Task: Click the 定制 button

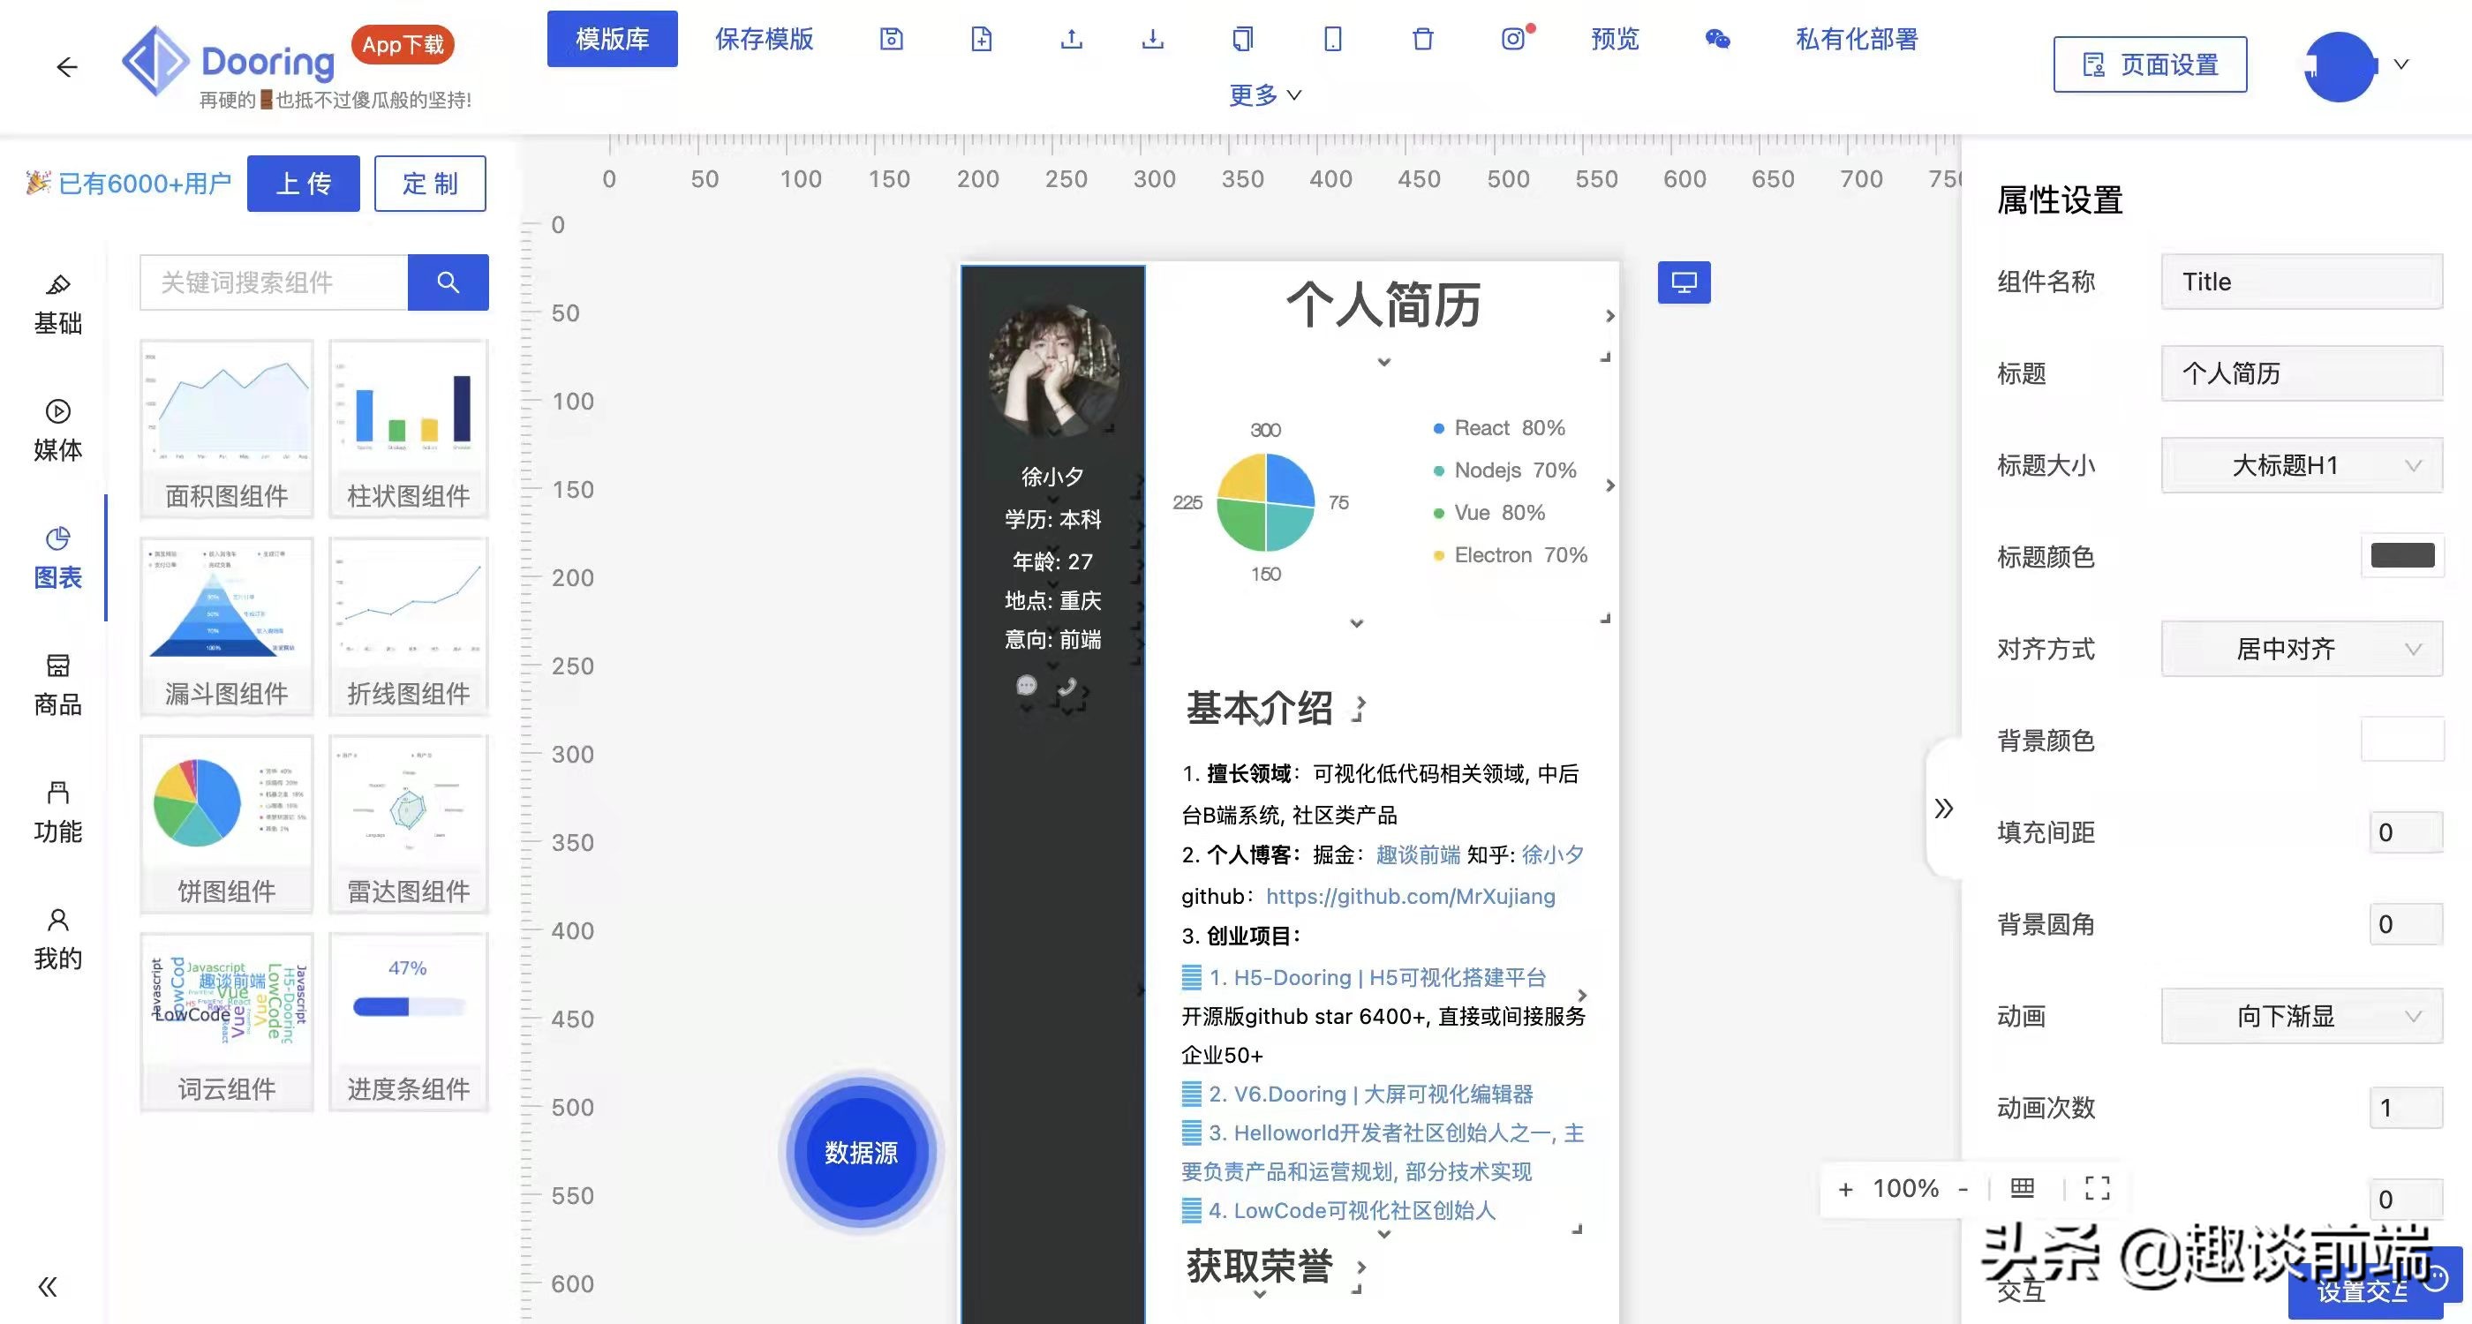Action: 430,184
